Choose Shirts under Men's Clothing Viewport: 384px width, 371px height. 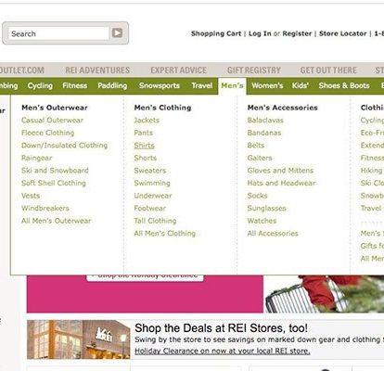[144, 146]
